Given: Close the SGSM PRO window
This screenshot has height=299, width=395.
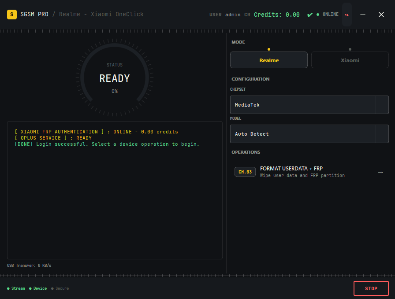Looking at the screenshot, I should tap(381, 15).
